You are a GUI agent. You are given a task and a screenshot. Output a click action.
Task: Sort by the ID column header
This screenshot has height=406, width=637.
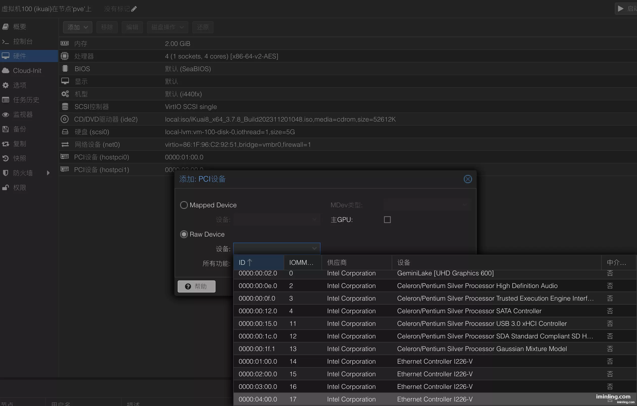coord(258,263)
